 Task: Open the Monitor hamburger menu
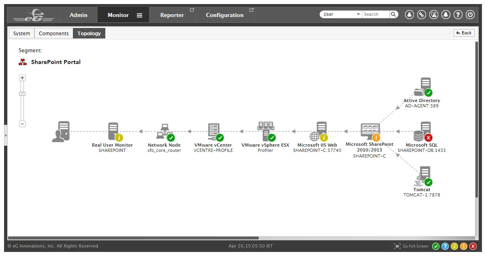[x=139, y=15]
